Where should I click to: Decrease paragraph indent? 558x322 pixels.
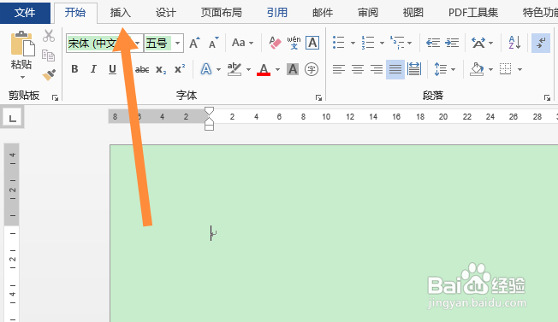click(x=433, y=43)
